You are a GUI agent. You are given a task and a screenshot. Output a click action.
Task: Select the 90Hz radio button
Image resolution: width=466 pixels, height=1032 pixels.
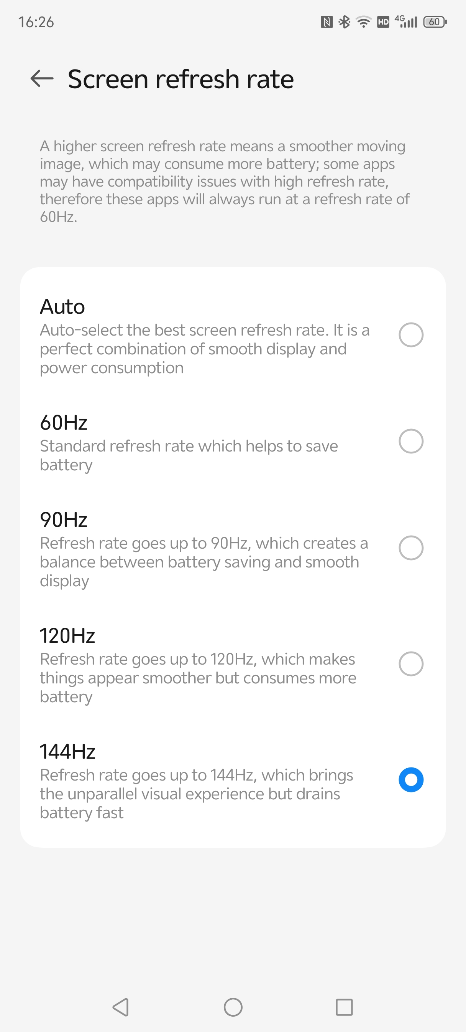pos(411,547)
